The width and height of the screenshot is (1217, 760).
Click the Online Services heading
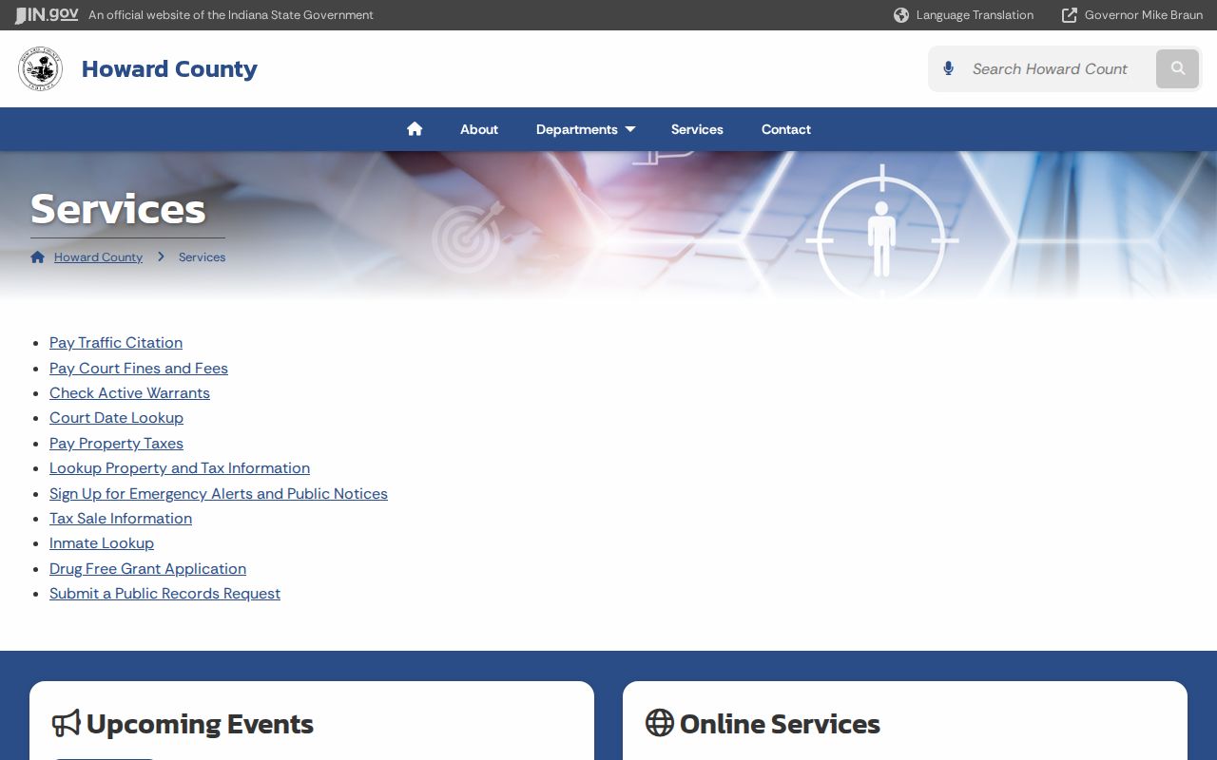(780, 724)
